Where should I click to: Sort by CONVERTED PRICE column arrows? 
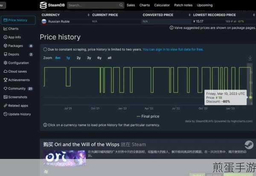[189, 15]
